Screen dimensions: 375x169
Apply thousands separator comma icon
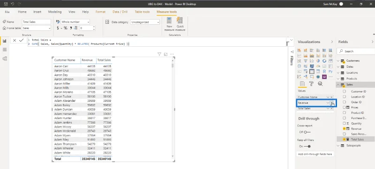coord(71,28)
